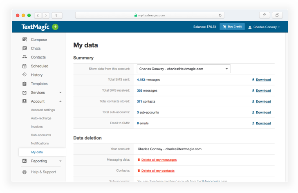Click the Safari share icon
This screenshot has width=298, height=193.
(264, 15)
